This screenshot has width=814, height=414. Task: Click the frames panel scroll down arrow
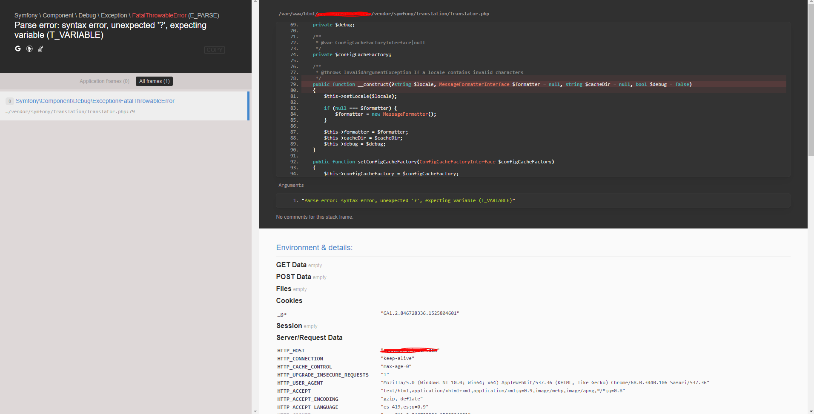pyautogui.click(x=255, y=411)
